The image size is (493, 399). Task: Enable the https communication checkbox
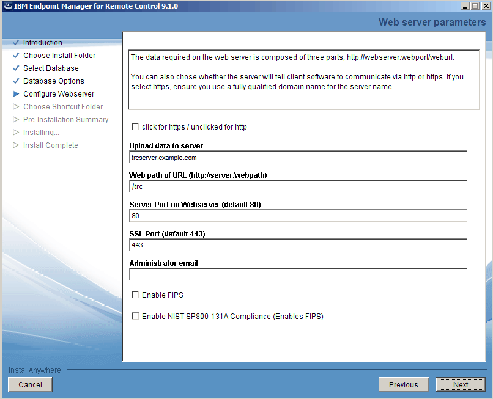[135, 126]
